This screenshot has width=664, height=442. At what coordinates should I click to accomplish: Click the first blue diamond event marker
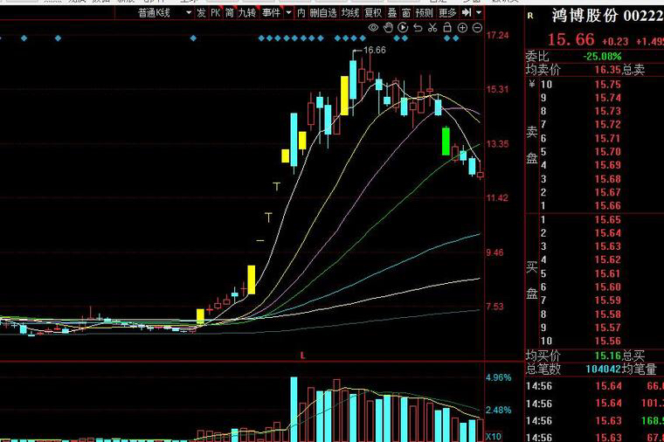click(x=24, y=38)
